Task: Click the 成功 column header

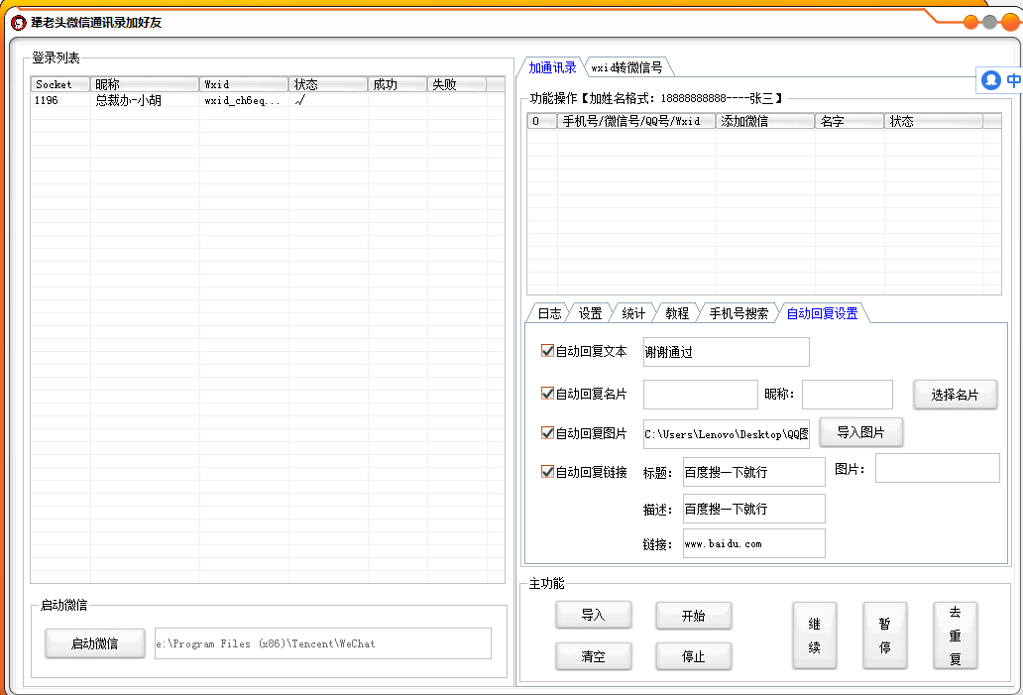Action: coord(398,84)
